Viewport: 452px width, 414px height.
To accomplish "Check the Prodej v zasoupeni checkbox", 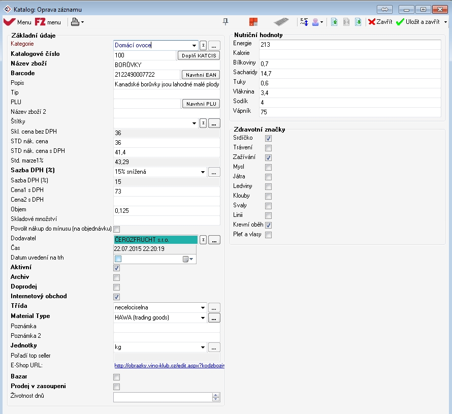I will pos(116,387).
